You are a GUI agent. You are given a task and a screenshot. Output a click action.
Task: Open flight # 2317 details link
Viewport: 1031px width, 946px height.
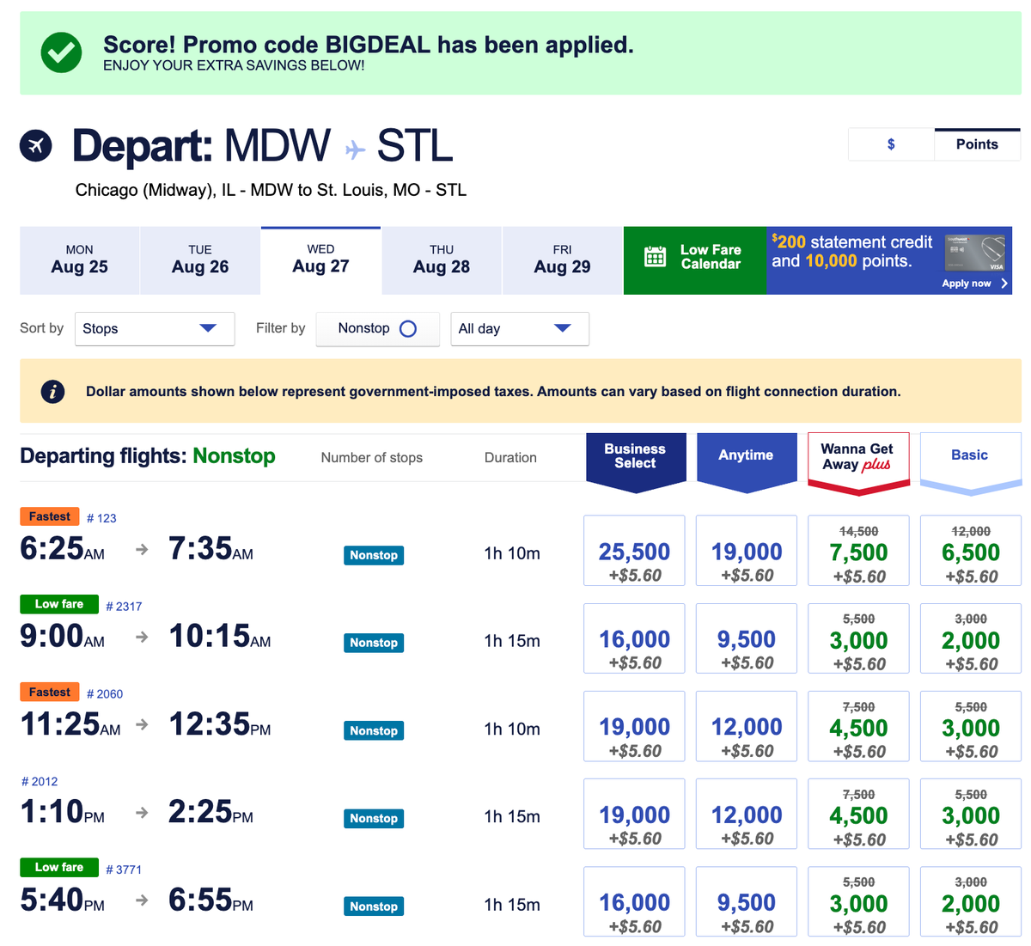point(124,607)
